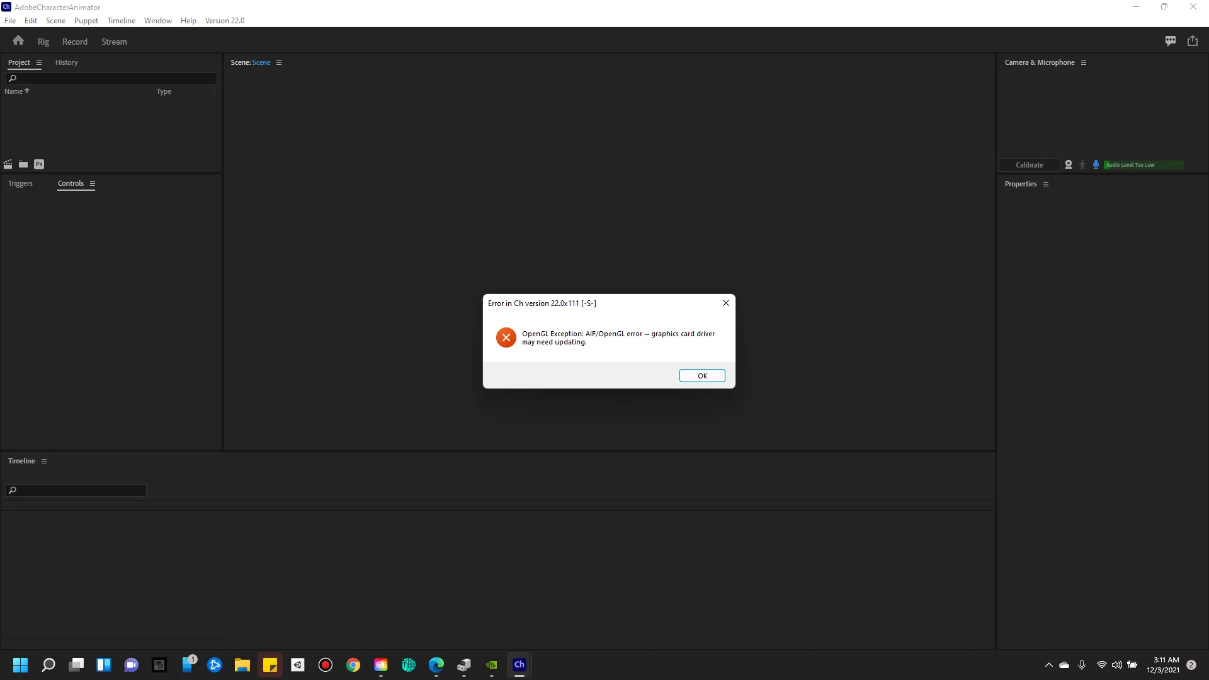
Task: Open the Project panel hamburger menu
Action: point(39,63)
